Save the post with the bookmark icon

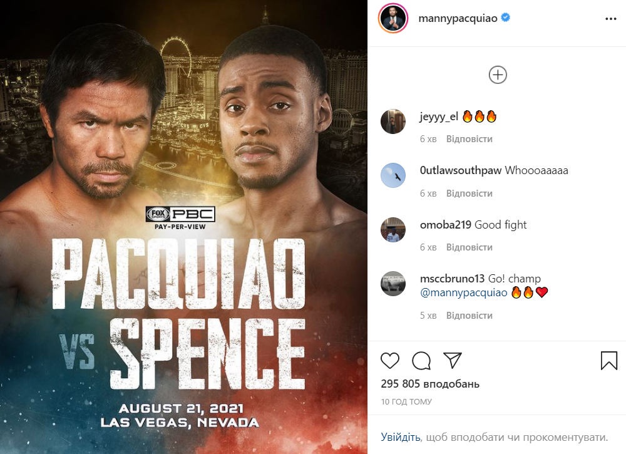tap(609, 361)
